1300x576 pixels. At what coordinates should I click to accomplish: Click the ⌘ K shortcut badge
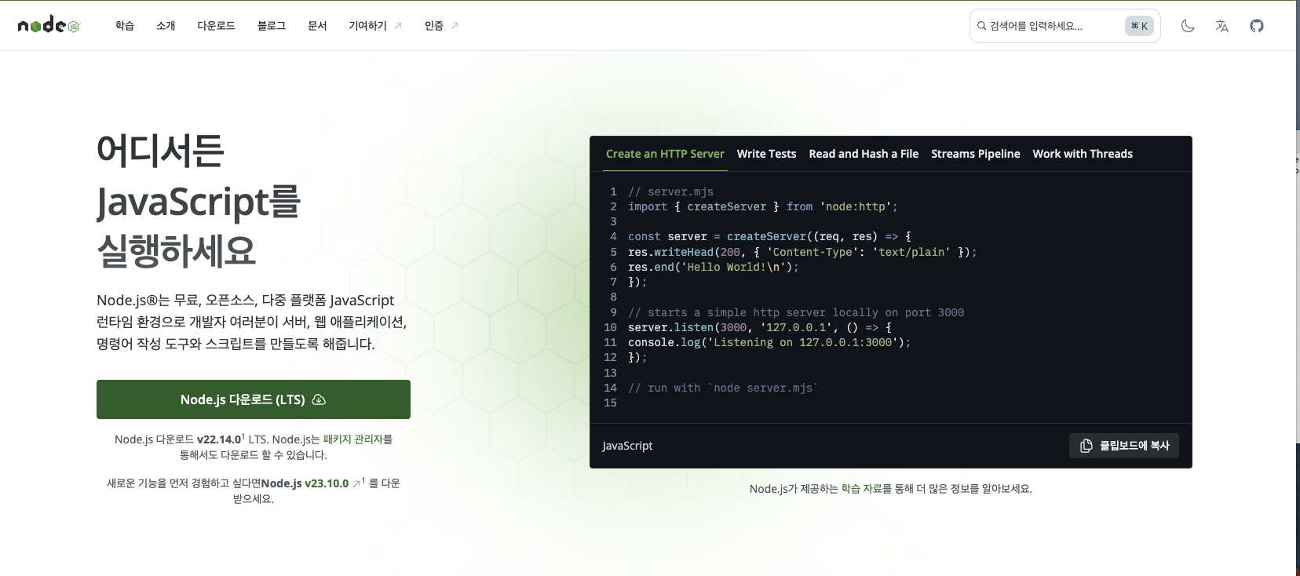pyautogui.click(x=1139, y=26)
